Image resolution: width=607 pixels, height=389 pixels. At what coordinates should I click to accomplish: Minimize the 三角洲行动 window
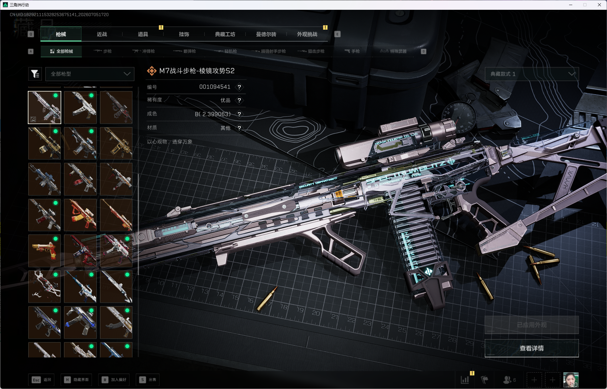tap(571, 5)
